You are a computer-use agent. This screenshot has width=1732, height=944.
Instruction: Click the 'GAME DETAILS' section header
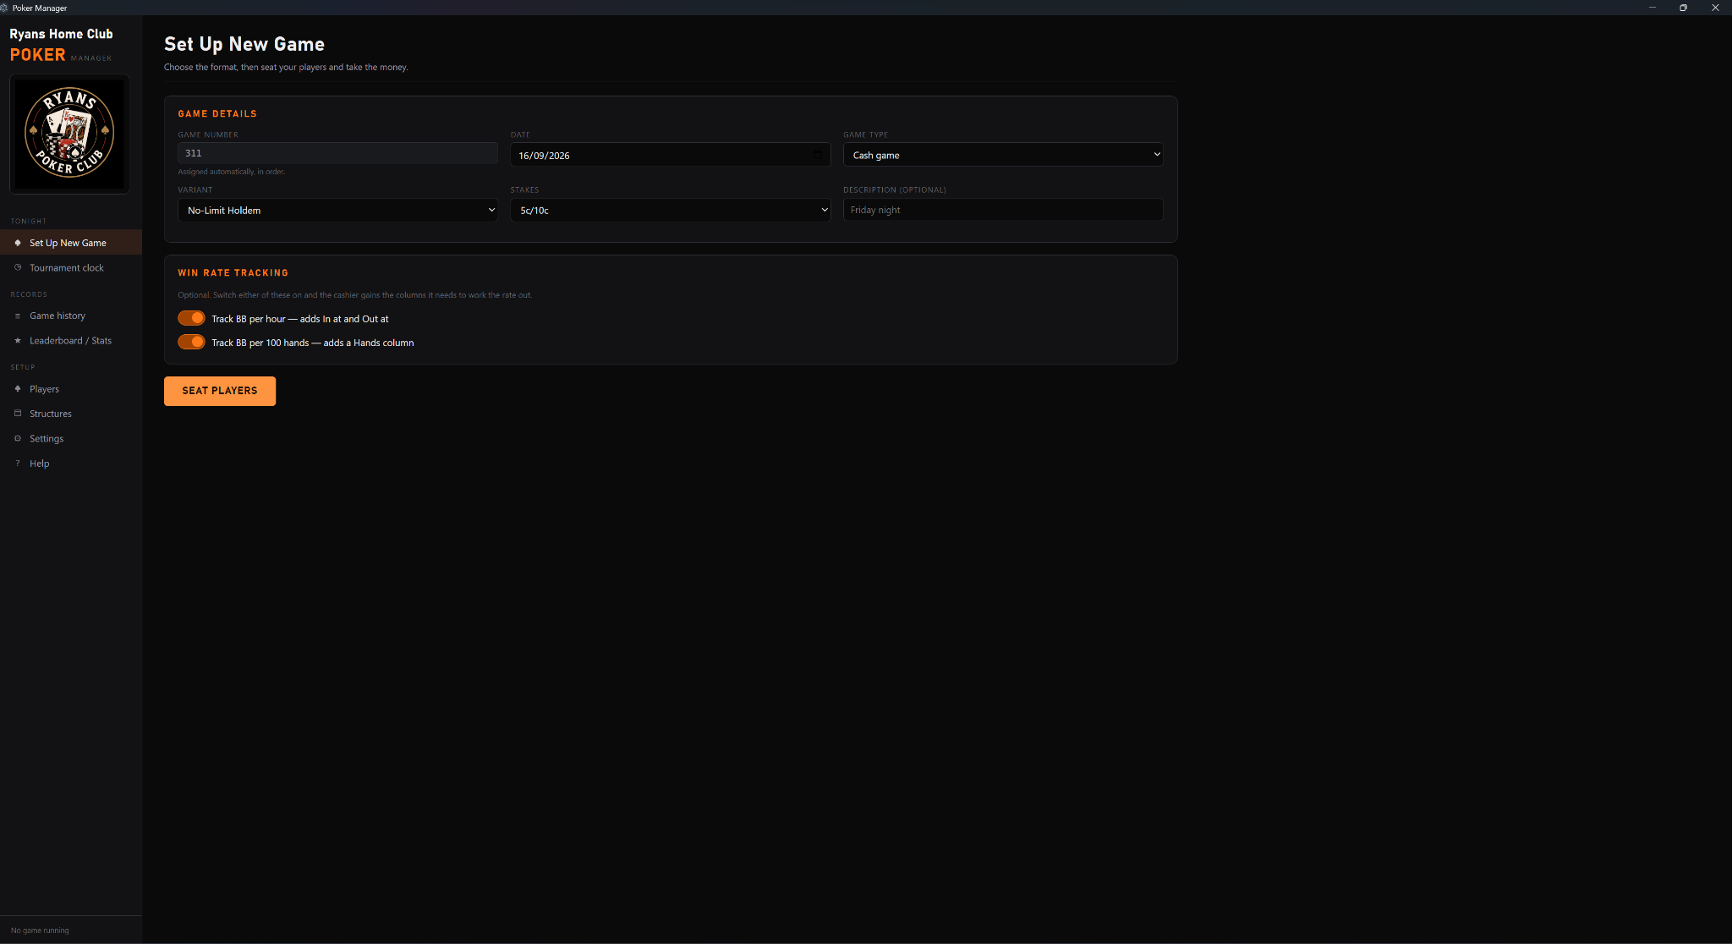click(217, 113)
